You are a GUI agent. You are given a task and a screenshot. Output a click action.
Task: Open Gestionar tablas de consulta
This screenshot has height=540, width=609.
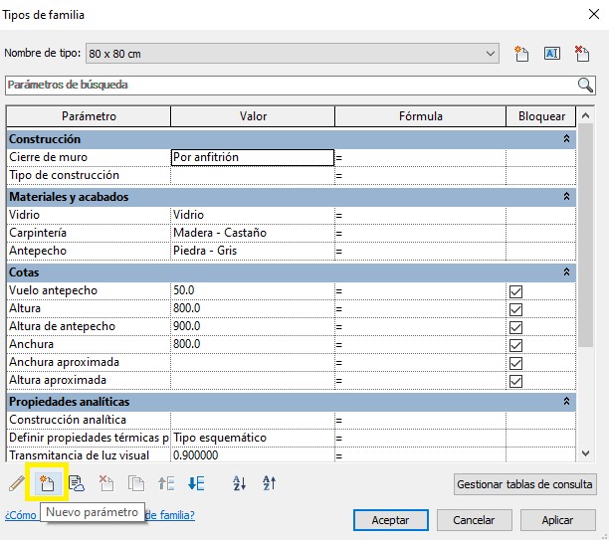pos(524,485)
